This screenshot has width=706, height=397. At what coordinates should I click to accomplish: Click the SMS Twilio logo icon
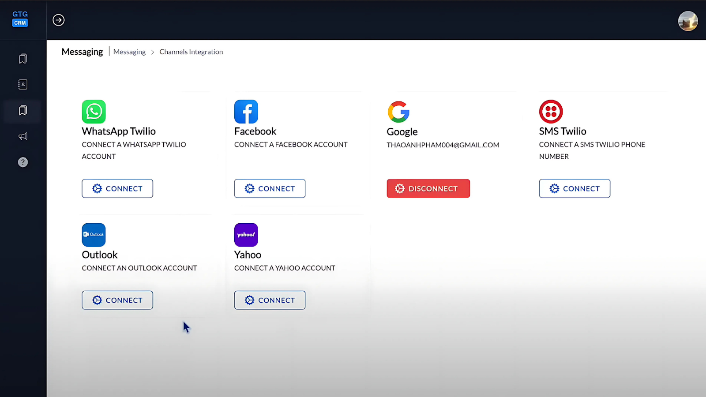point(551,112)
